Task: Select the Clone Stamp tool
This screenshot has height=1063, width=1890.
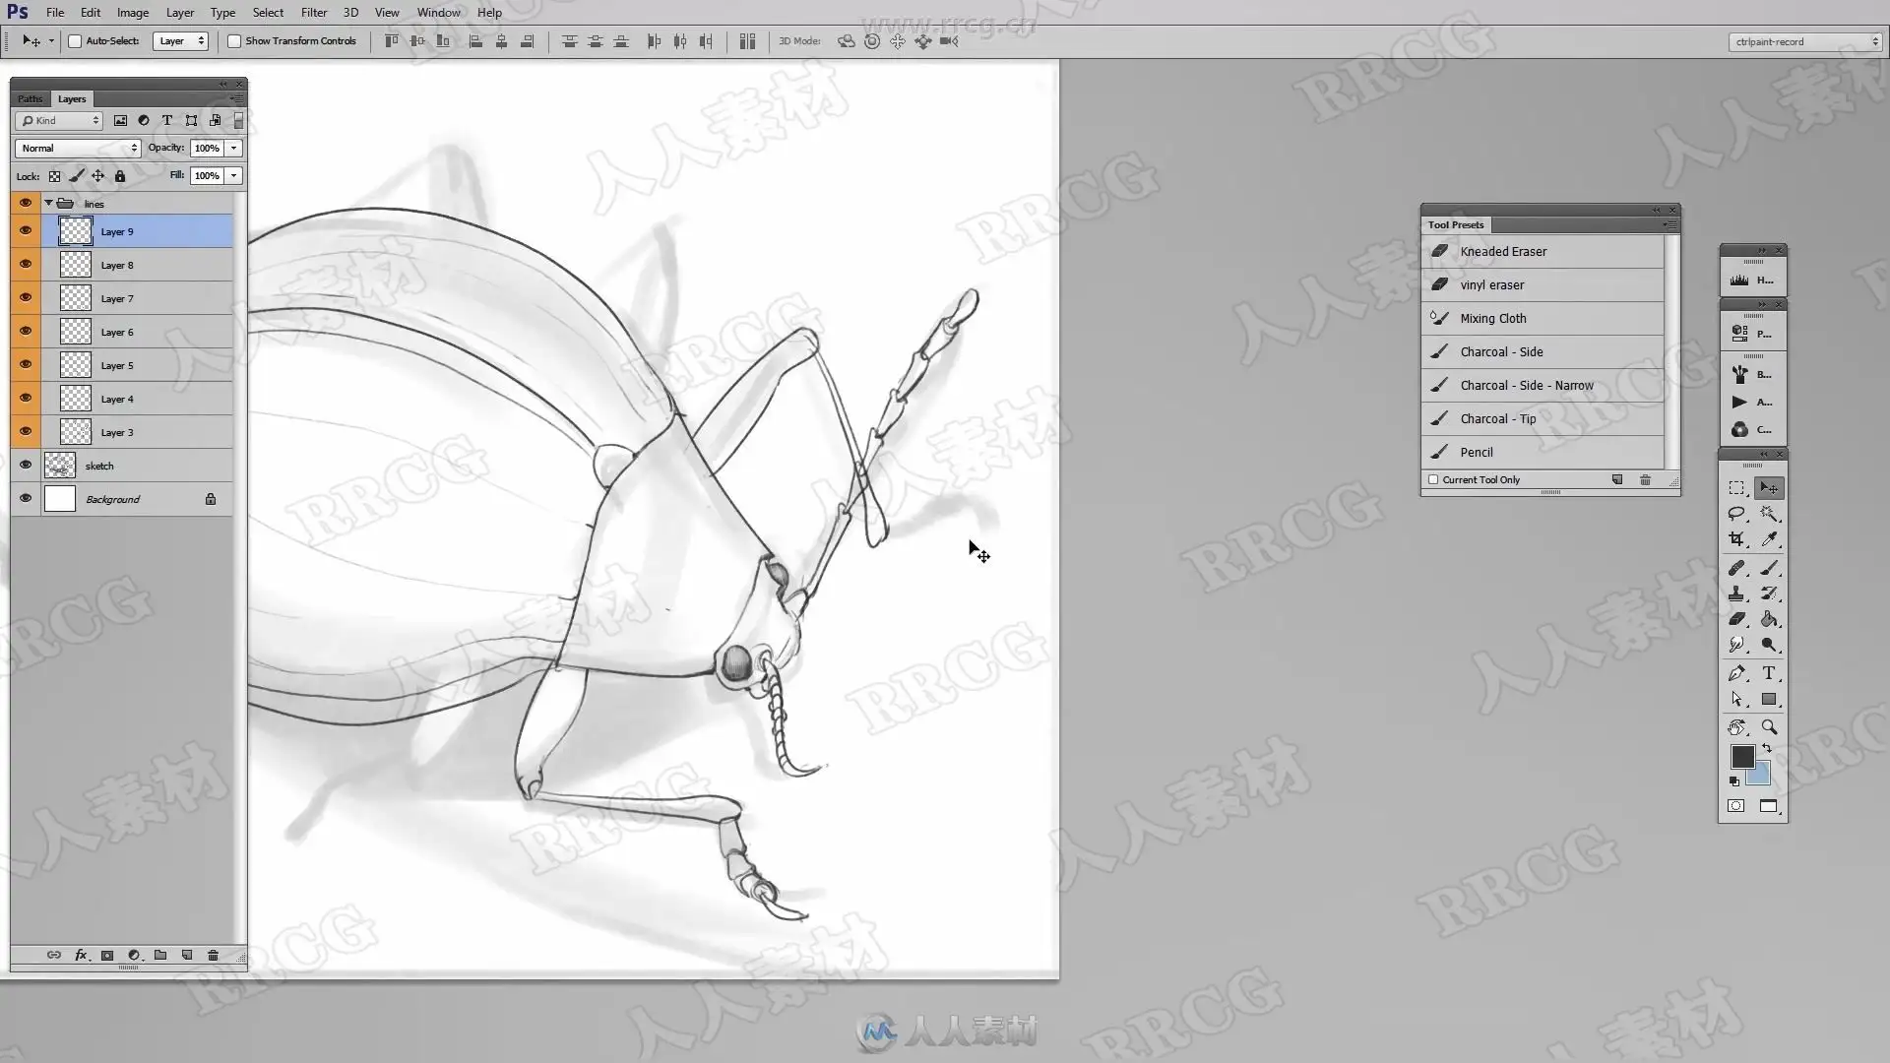Action: [x=1736, y=594]
